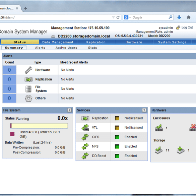Click Hardware alert count zero

click(x=9, y=70)
